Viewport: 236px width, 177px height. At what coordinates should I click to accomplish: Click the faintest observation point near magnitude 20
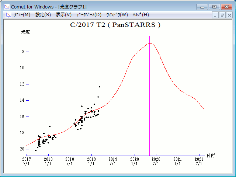[36, 150]
